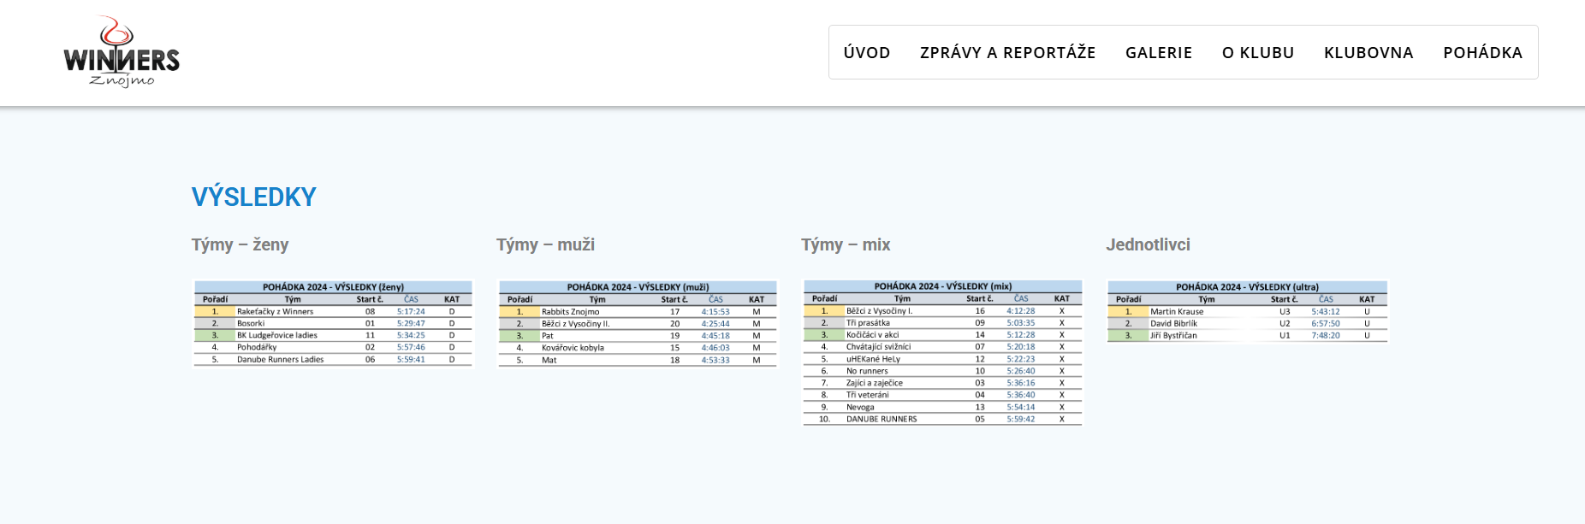Select O KLUBU in navigation
1585x524 pixels.
[1257, 53]
